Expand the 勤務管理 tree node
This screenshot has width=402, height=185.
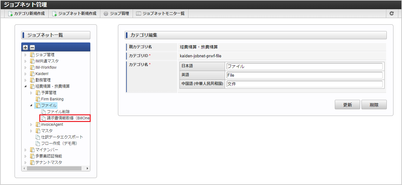[x=26, y=80]
